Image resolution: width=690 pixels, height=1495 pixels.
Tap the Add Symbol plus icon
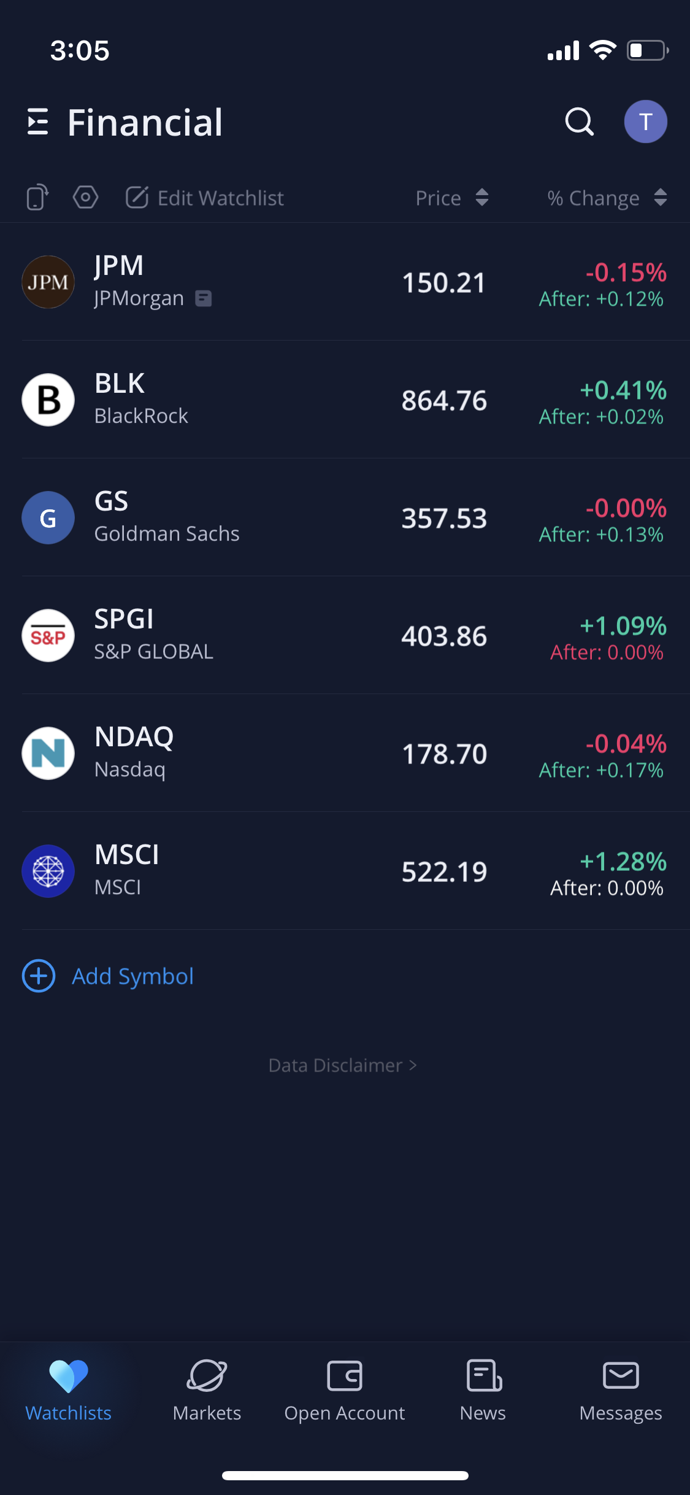39,976
